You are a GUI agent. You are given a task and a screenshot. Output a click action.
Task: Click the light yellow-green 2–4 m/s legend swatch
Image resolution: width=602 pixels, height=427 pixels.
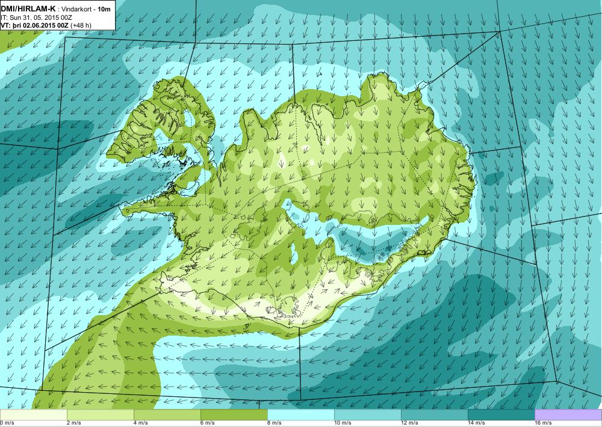click(101, 414)
